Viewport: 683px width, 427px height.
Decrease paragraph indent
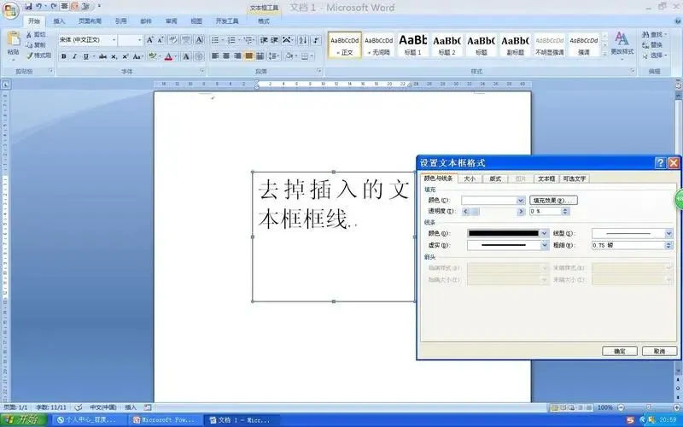click(264, 40)
